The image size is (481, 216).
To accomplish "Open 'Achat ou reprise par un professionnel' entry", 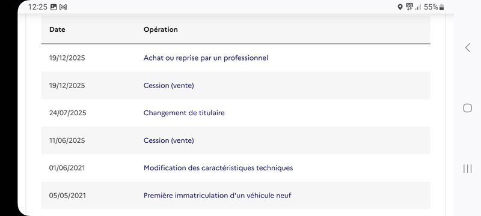I will [206, 58].
